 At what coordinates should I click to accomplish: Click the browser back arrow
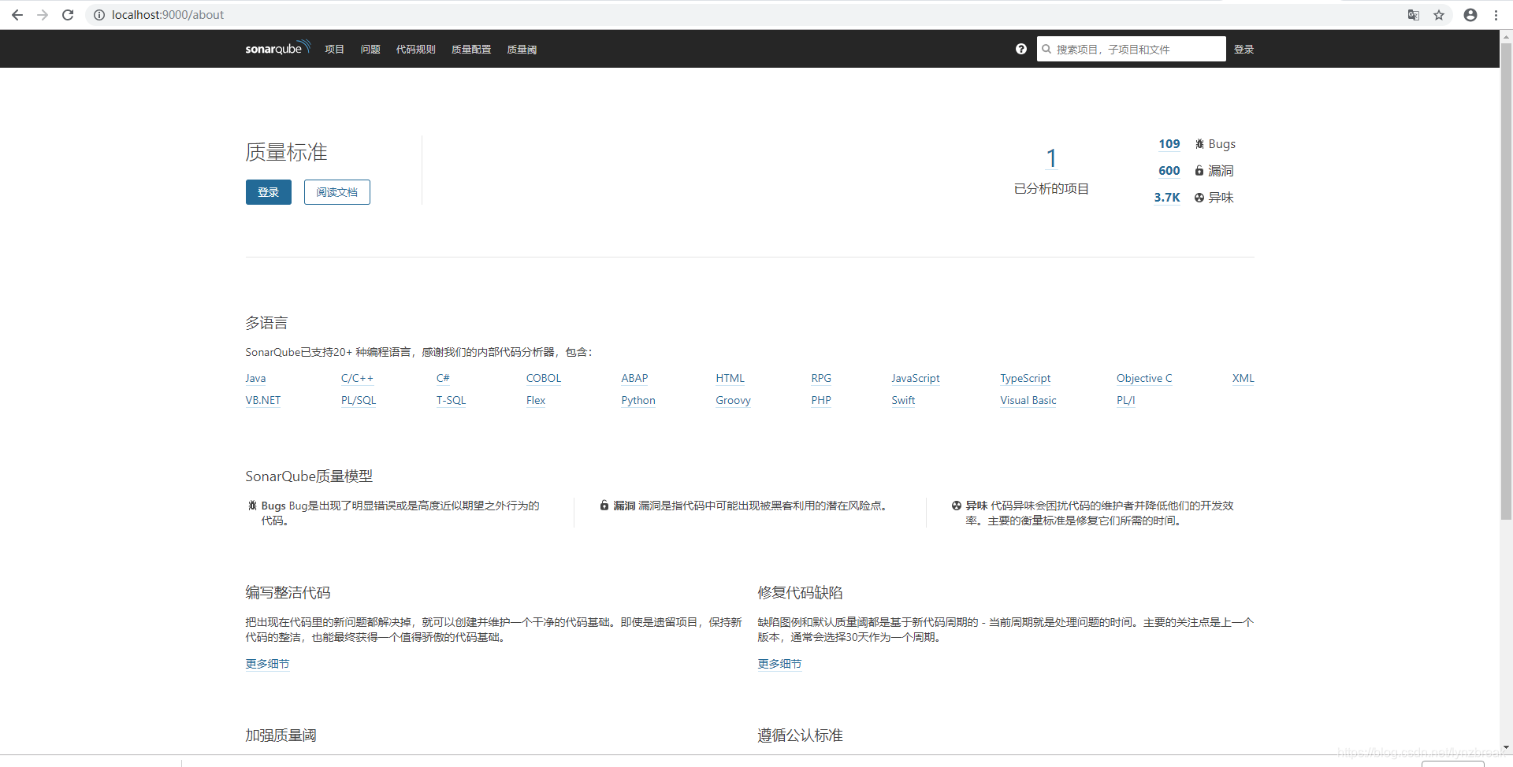17,15
